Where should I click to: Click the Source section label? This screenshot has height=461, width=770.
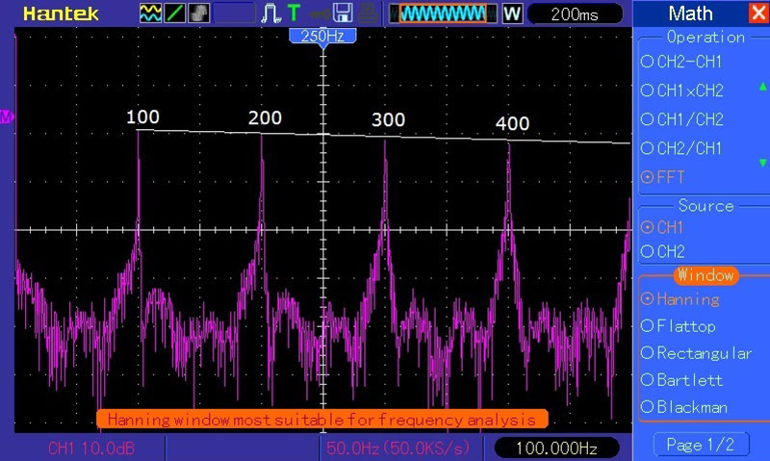(706, 206)
